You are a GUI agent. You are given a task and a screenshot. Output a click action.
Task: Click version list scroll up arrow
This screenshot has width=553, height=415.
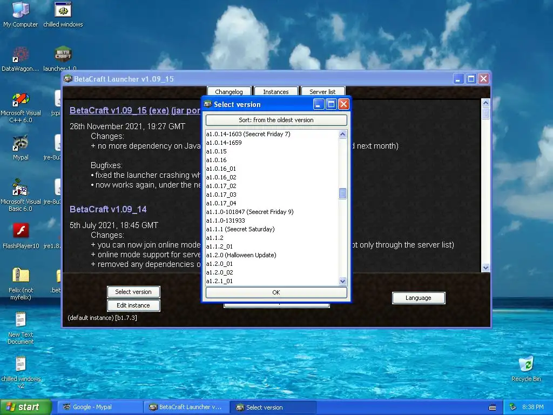click(342, 134)
